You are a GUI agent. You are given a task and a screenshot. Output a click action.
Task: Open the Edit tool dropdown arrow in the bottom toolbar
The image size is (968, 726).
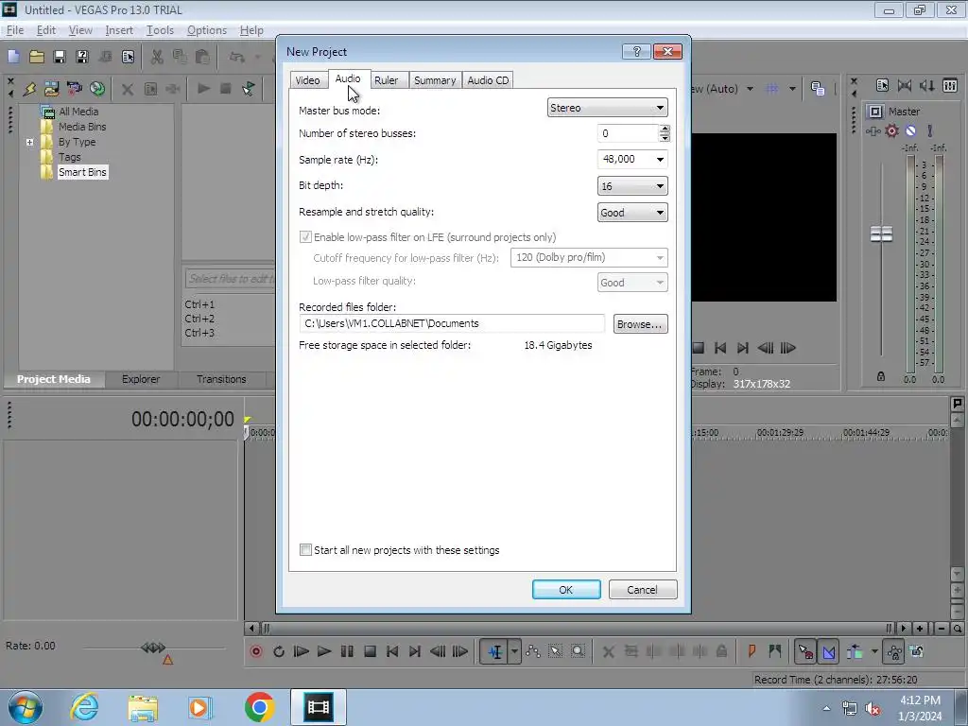click(x=514, y=651)
